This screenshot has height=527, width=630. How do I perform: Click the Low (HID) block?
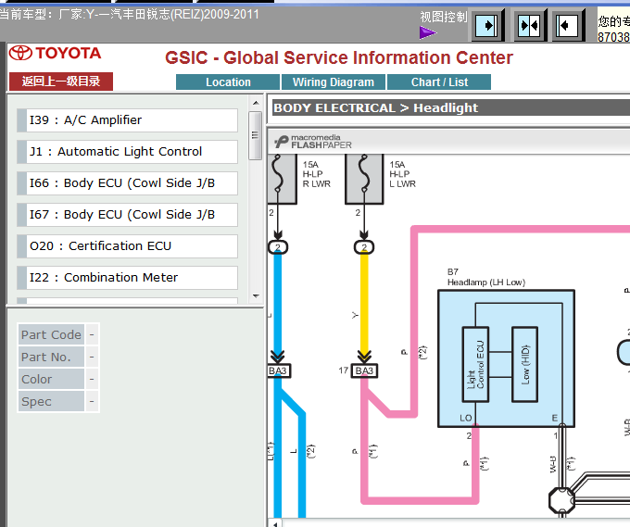[x=524, y=364]
